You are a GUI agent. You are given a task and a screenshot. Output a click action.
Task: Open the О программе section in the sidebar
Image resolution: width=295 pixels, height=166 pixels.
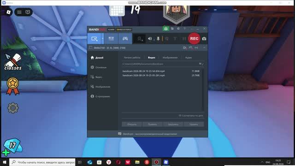tap(100, 96)
